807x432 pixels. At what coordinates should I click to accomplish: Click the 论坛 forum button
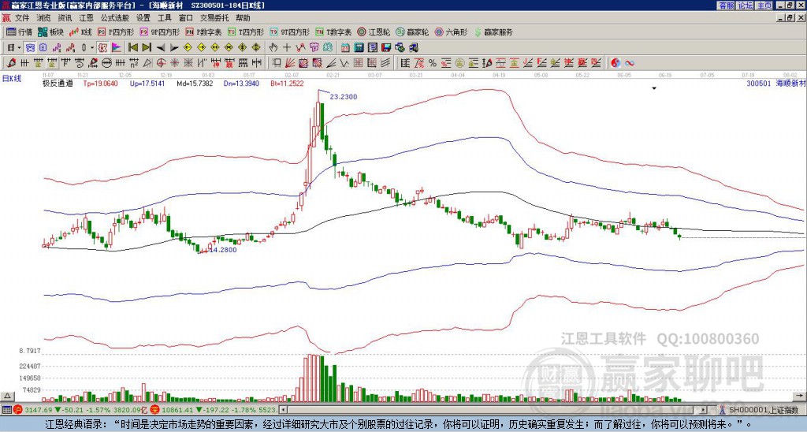click(x=746, y=6)
